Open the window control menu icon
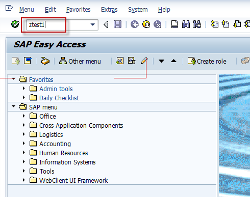 pyautogui.click(x=9, y=8)
